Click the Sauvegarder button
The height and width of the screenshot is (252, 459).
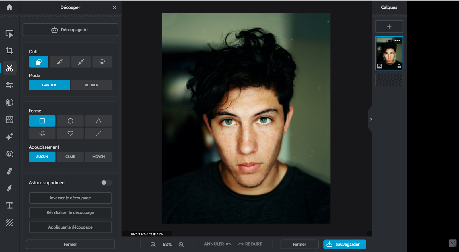345,244
